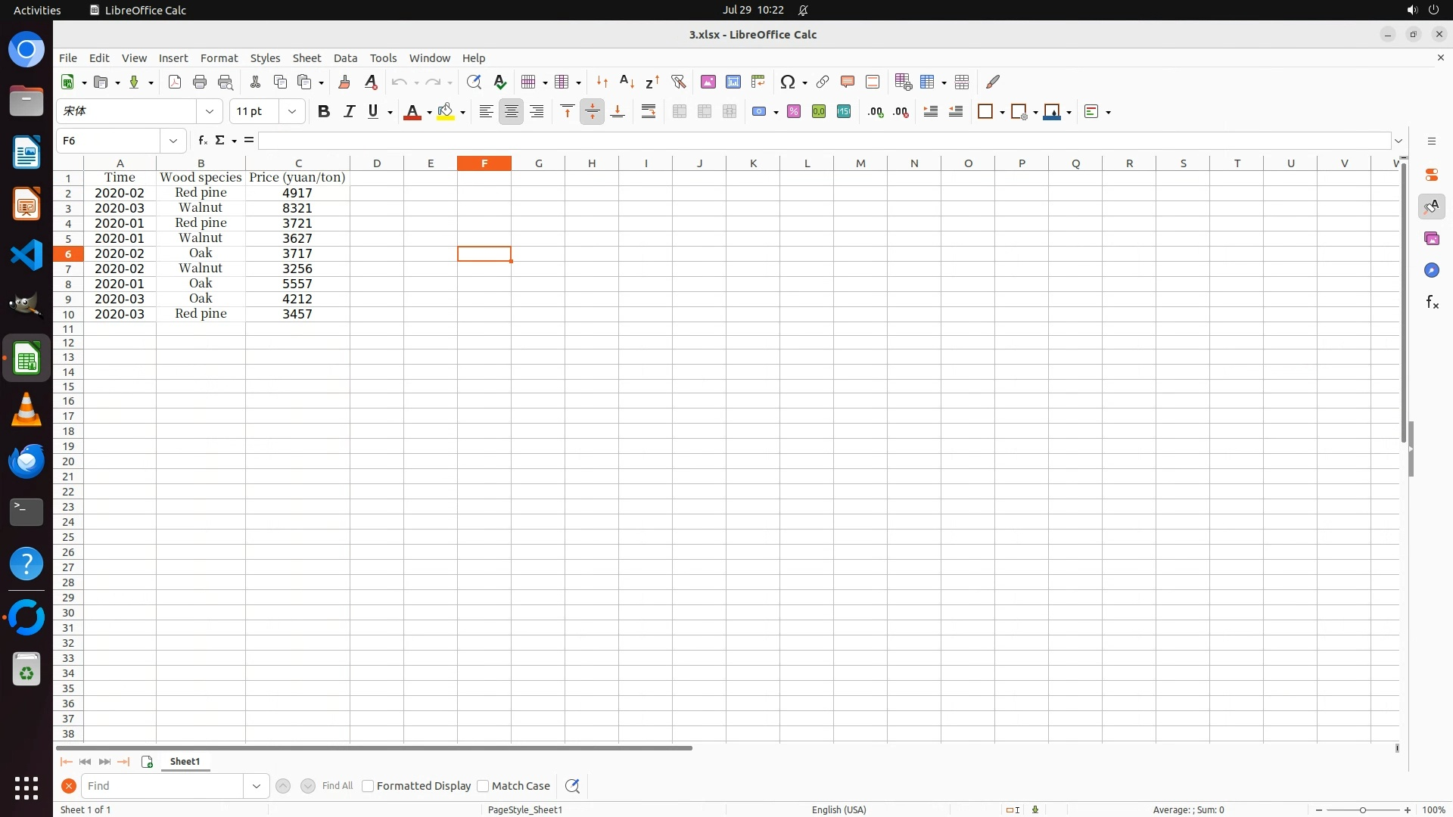Open the Data menu

click(x=345, y=58)
